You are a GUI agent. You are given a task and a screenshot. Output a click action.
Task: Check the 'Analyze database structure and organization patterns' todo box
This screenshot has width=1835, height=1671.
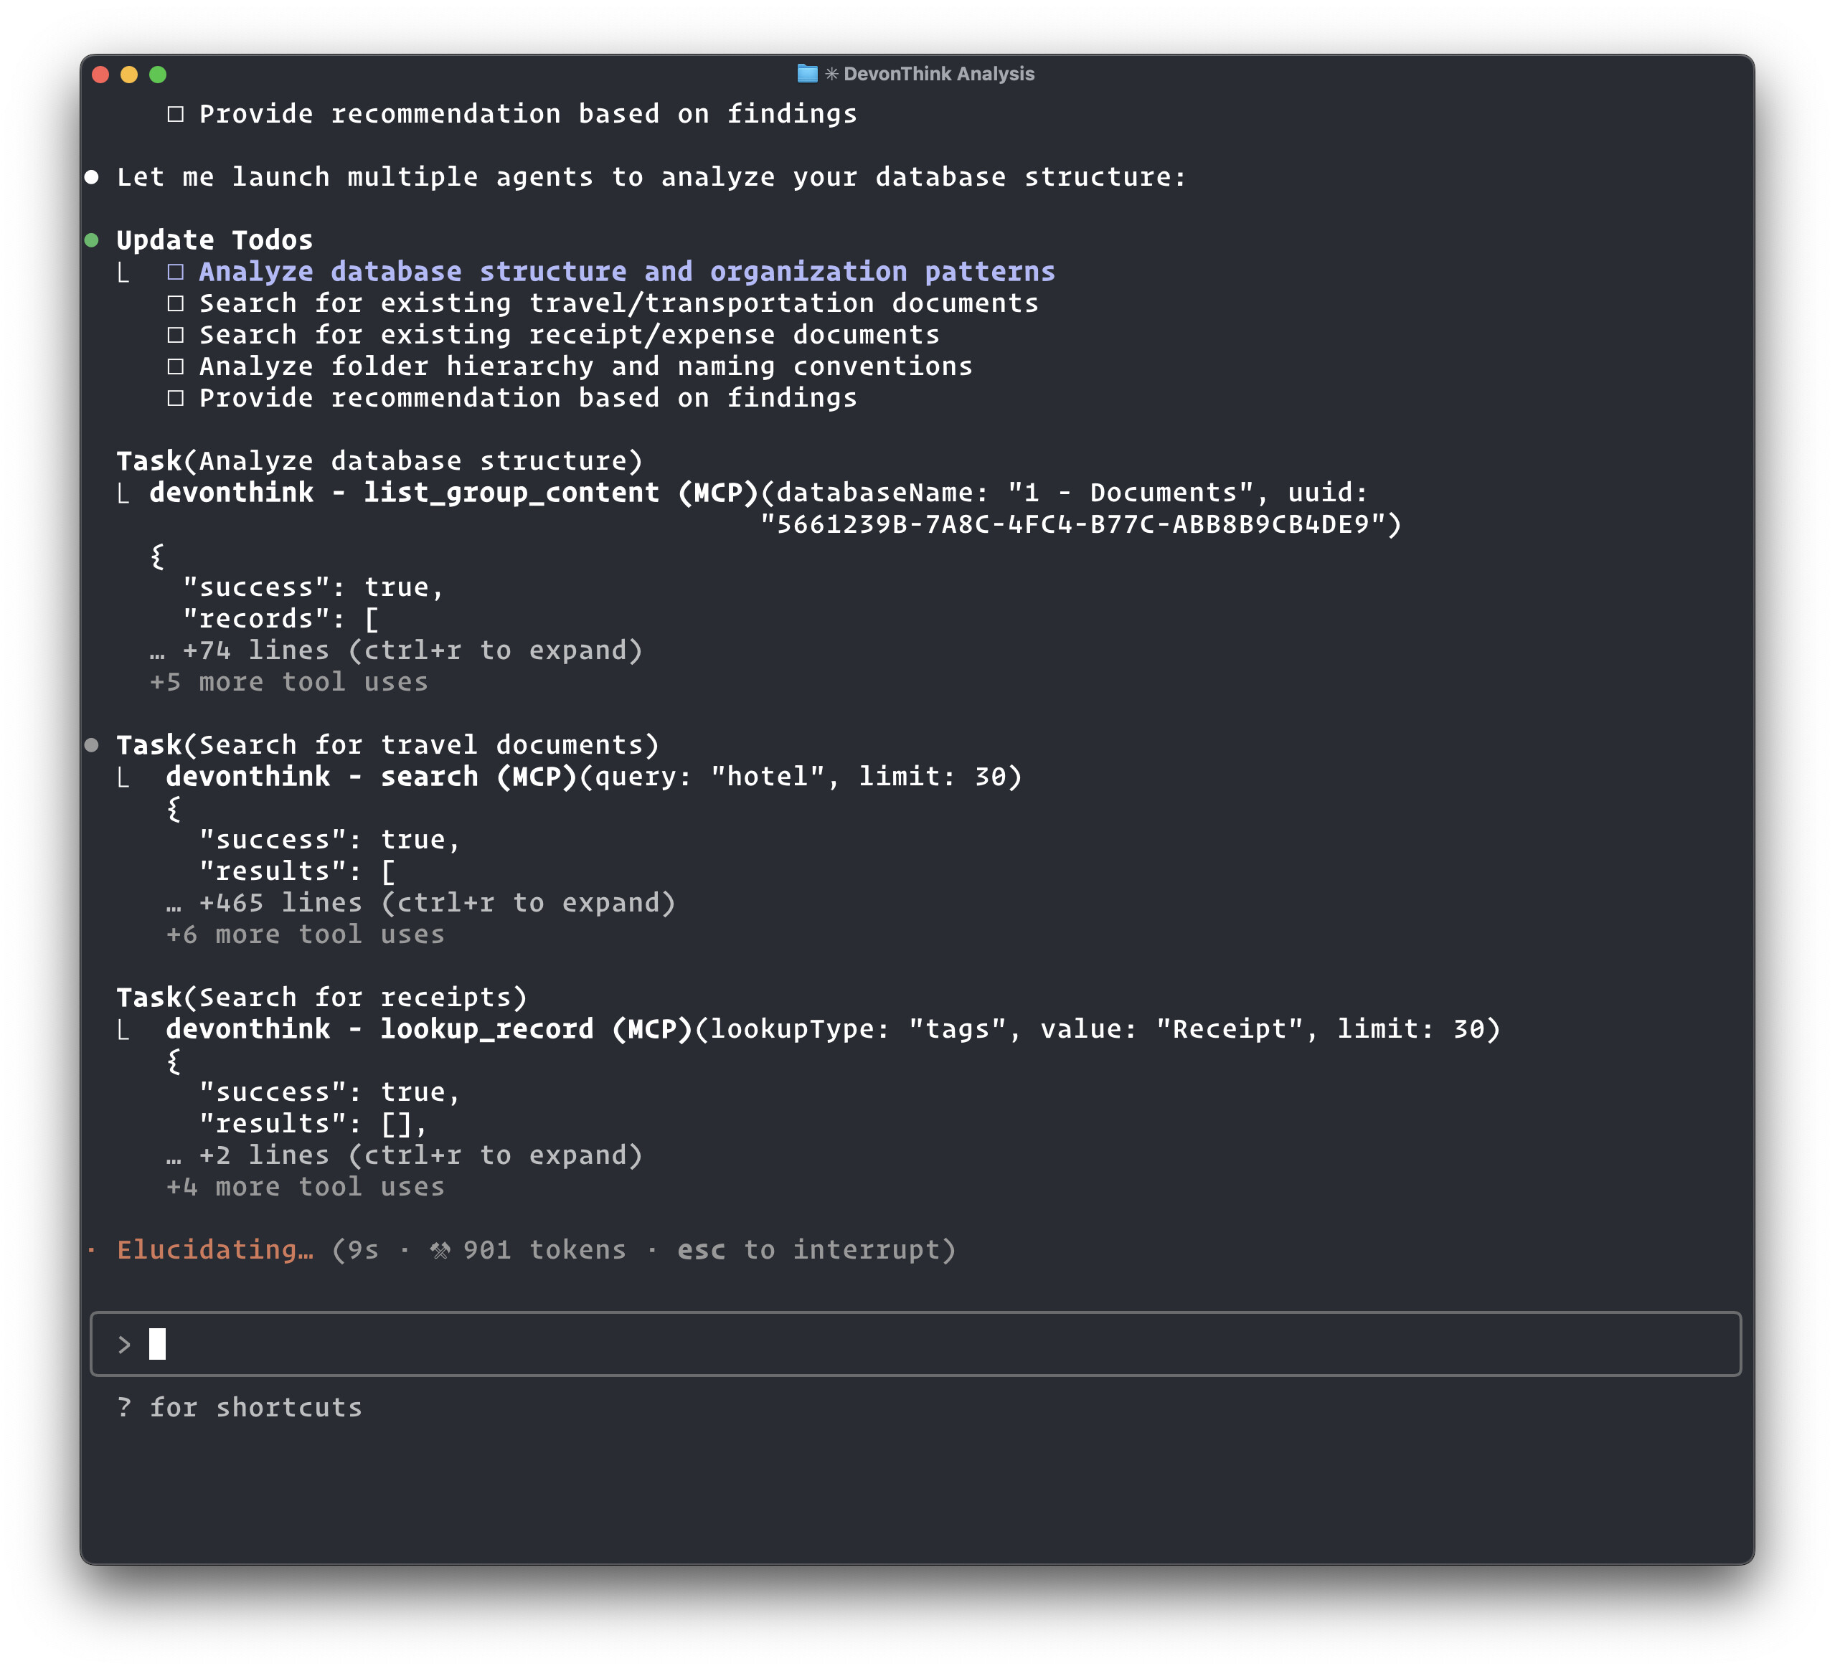click(x=176, y=272)
